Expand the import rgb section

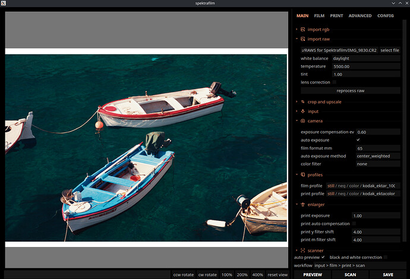[297, 29]
